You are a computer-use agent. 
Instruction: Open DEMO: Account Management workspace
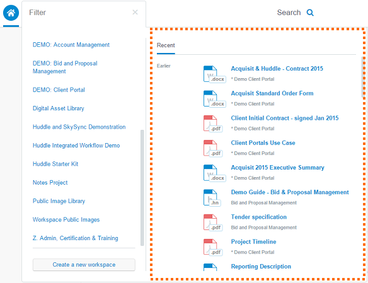71,45
